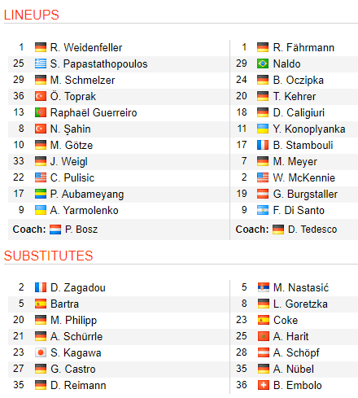Click the Switzerland flag beside B. Embolo
Screen dimensions: 358x398
pyautogui.click(x=264, y=385)
